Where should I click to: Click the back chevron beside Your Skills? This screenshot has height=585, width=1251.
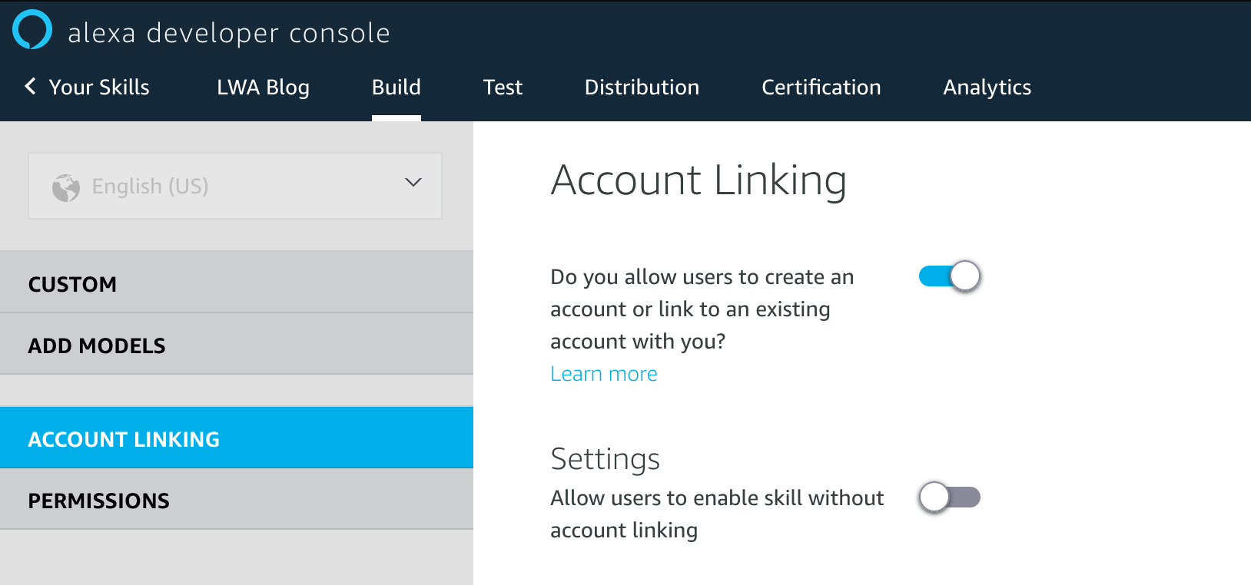(x=30, y=86)
